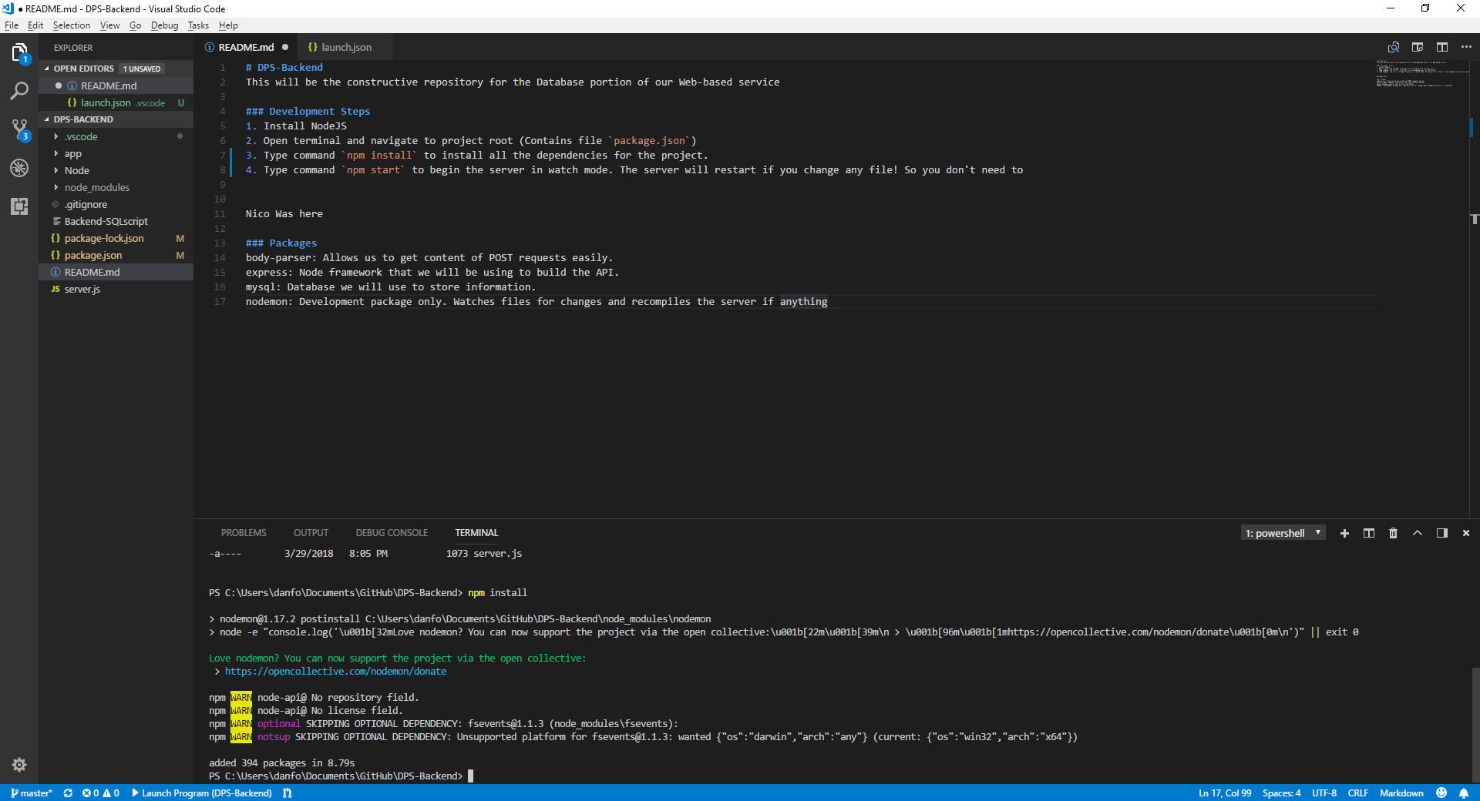The height and width of the screenshot is (801, 1480).
Task: Switch to the Output panel tab
Action: pyautogui.click(x=311, y=533)
